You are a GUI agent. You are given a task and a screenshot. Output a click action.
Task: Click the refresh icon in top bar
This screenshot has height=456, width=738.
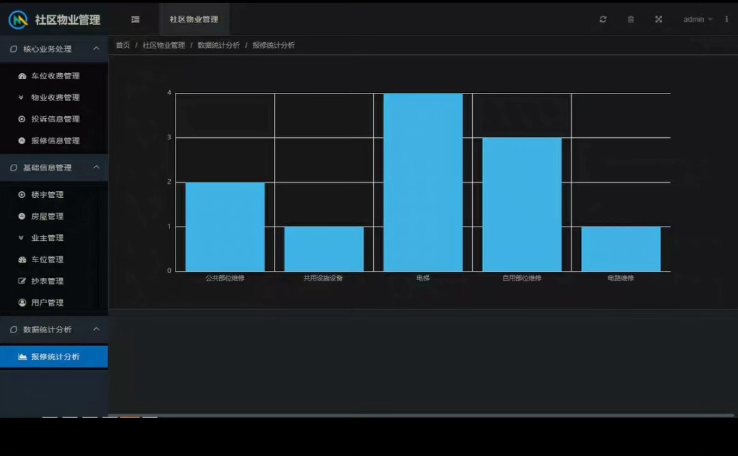click(x=603, y=19)
